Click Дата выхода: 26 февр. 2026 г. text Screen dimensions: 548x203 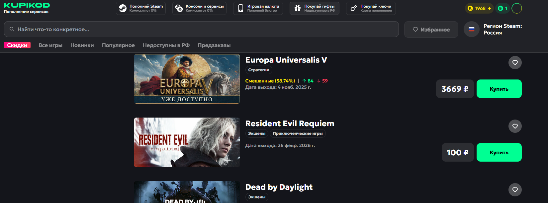[280, 145]
